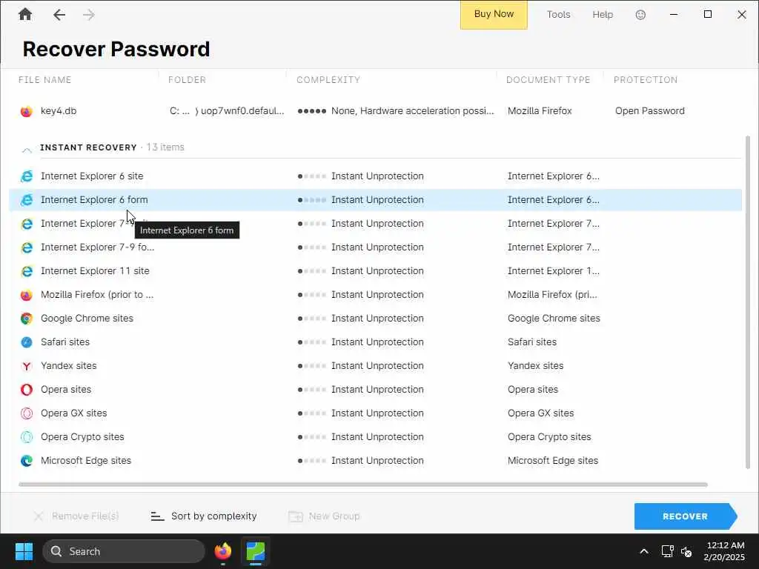Click the Yandex sites Y icon
Image resolution: width=759 pixels, height=569 pixels.
[x=27, y=366]
